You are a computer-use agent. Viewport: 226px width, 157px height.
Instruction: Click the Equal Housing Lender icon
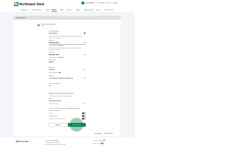(x=104, y=141)
